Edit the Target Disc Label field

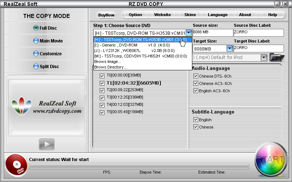pyautogui.click(x=259, y=48)
